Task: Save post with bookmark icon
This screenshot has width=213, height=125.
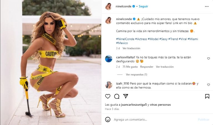Action: (207, 96)
